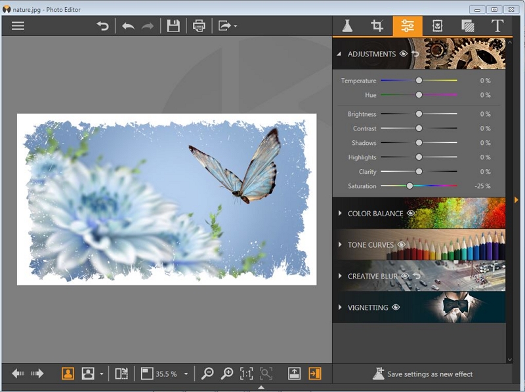Toggle Adjustments visibility eye icon
This screenshot has height=392, width=525.
(x=403, y=54)
